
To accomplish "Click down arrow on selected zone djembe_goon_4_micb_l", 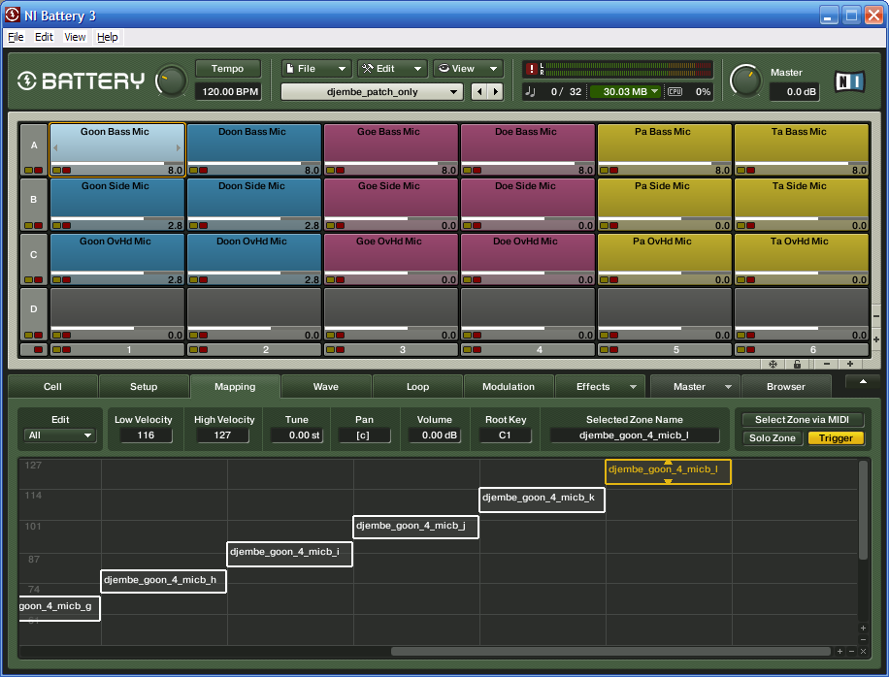I will [668, 481].
